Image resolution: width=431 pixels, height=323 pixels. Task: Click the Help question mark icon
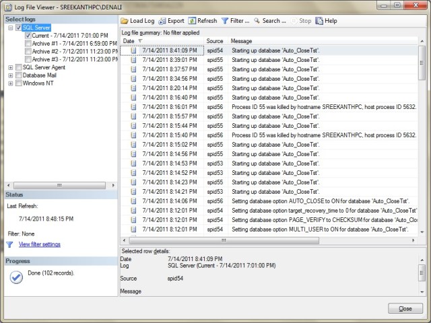point(319,21)
